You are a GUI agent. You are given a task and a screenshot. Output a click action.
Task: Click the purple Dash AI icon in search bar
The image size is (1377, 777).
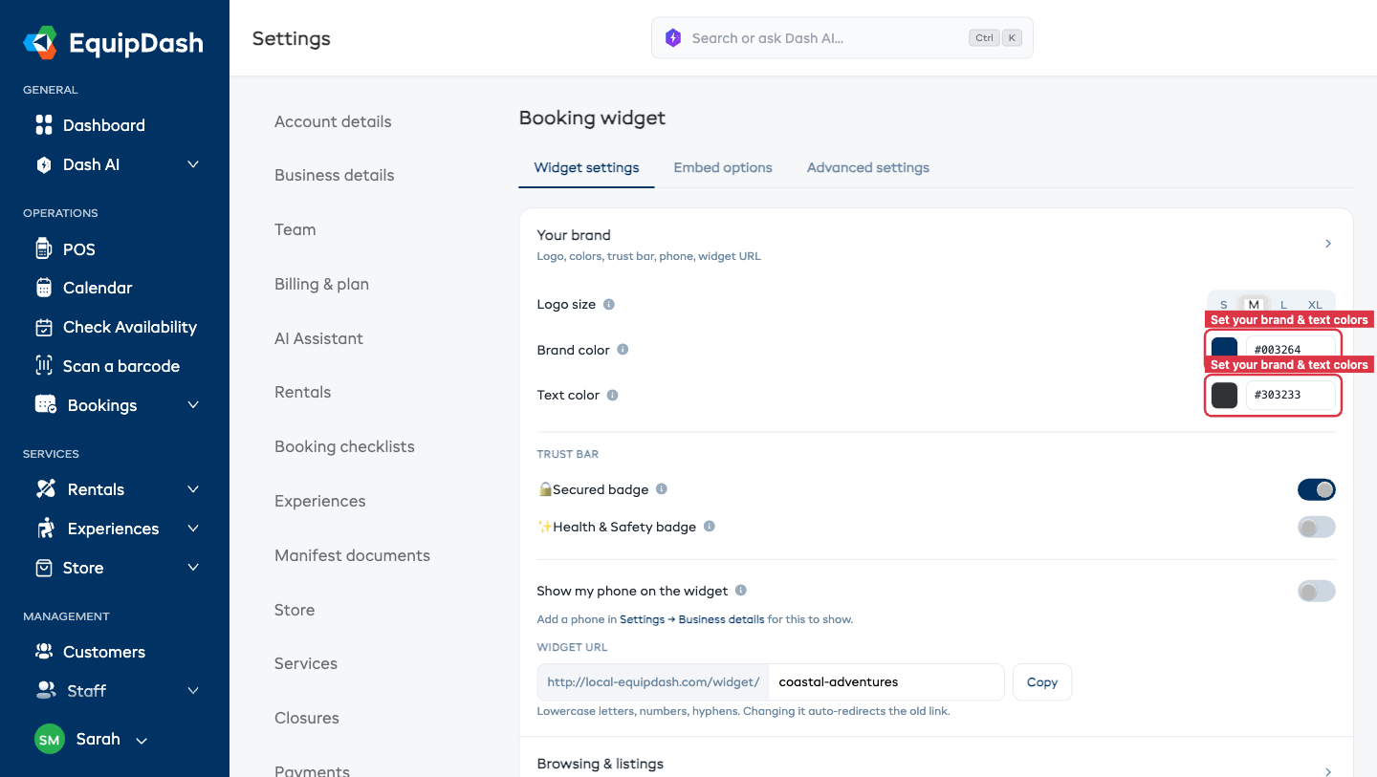click(x=673, y=38)
